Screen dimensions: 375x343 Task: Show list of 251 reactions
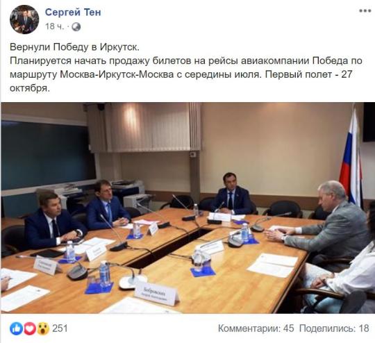(60, 328)
